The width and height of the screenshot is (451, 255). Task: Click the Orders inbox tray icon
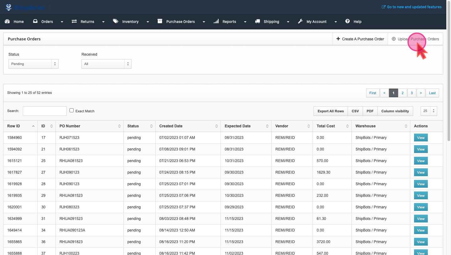tap(35, 21)
